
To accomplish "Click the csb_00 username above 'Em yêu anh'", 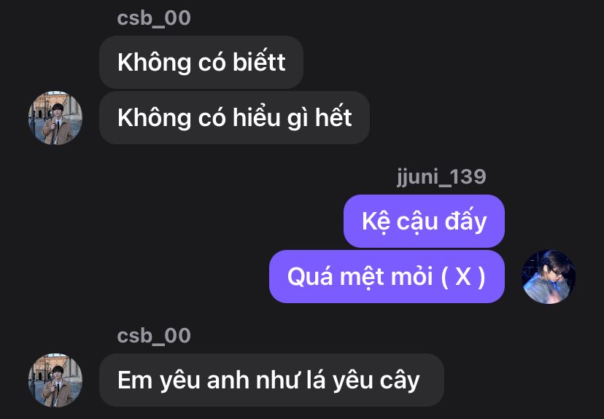I will point(154,335).
